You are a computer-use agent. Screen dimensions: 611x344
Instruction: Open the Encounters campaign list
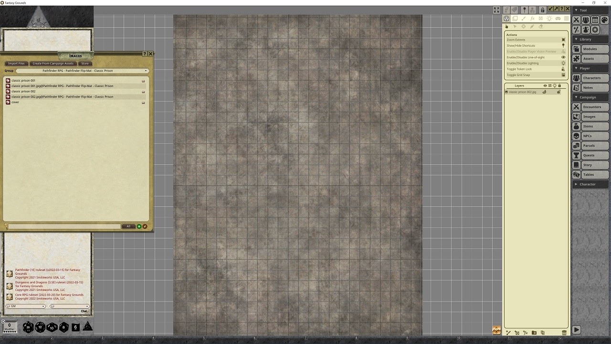590,107
